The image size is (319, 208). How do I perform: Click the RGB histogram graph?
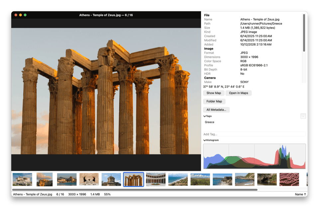coord(254,156)
